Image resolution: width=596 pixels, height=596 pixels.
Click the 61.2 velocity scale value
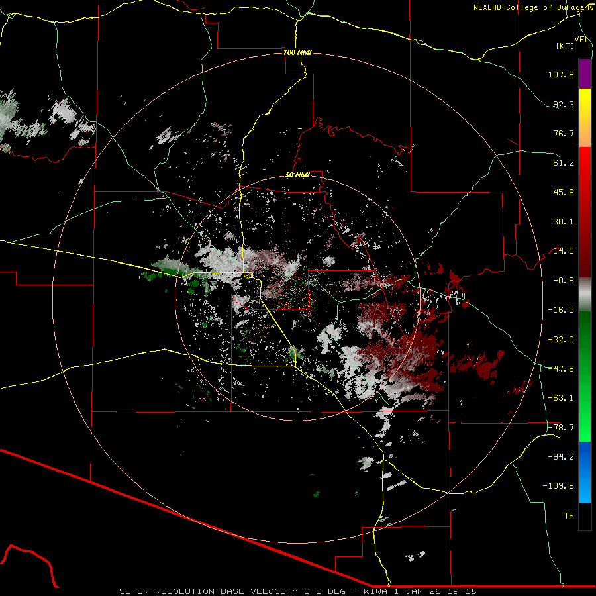coord(564,163)
